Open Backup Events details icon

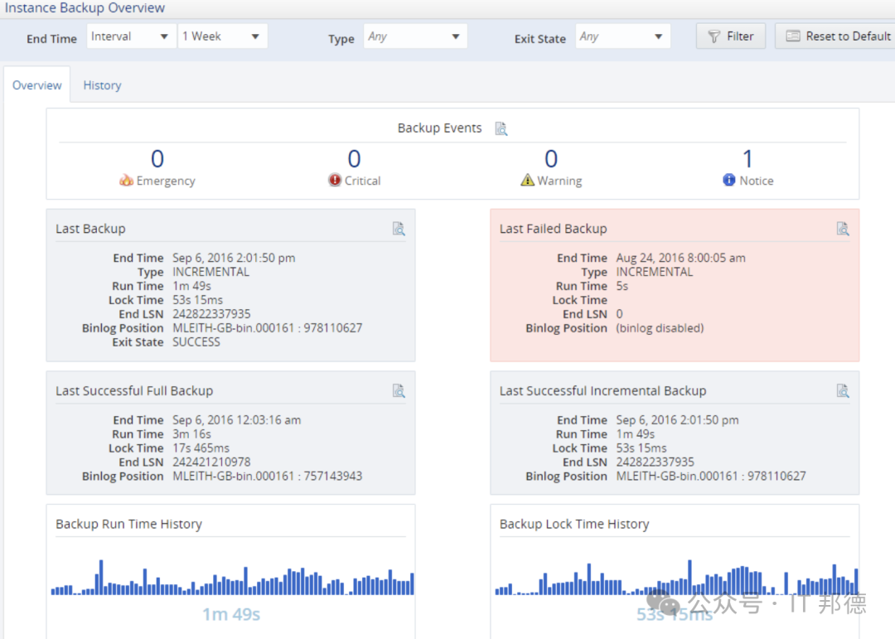501,128
